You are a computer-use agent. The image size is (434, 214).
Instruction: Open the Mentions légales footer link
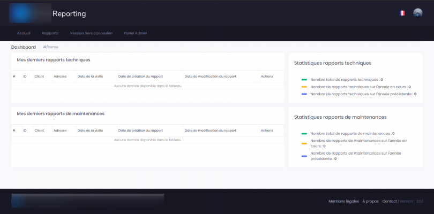(x=343, y=201)
